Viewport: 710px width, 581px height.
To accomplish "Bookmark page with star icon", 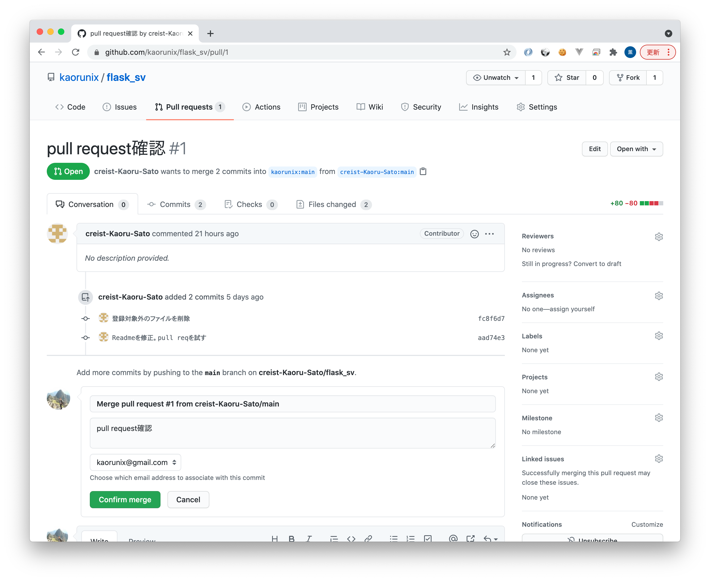I will click(x=507, y=52).
